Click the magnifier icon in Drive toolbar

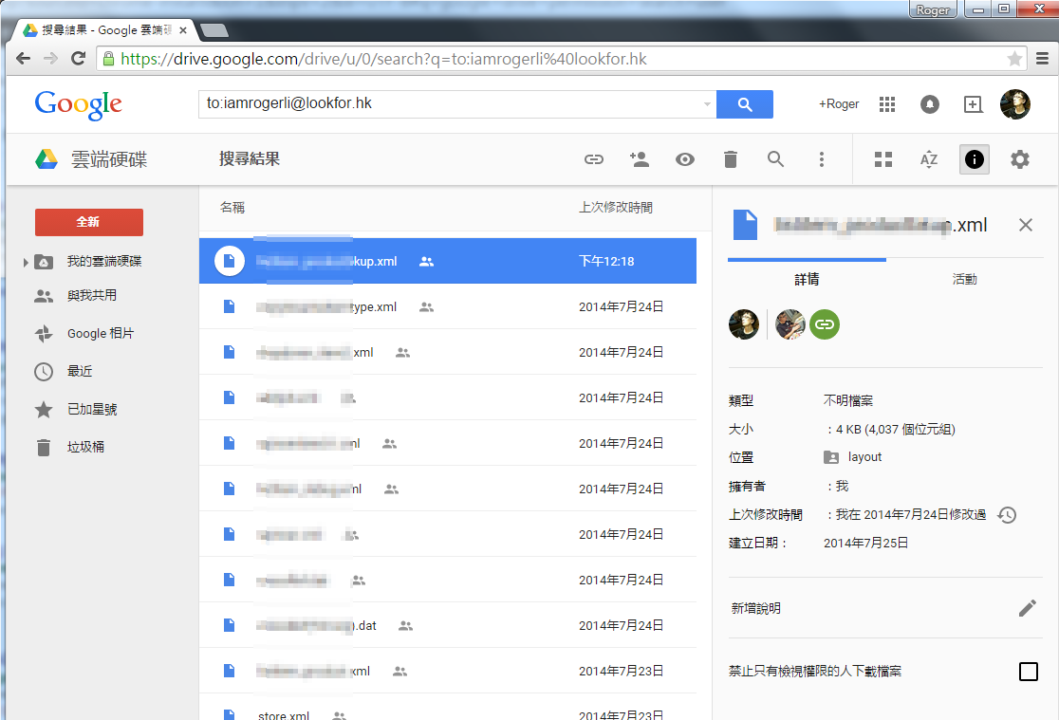tap(775, 159)
